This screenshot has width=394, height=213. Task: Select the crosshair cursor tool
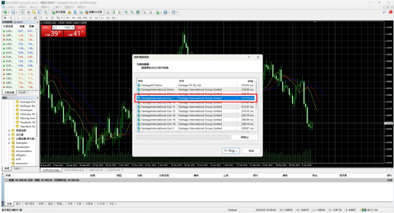11,18
